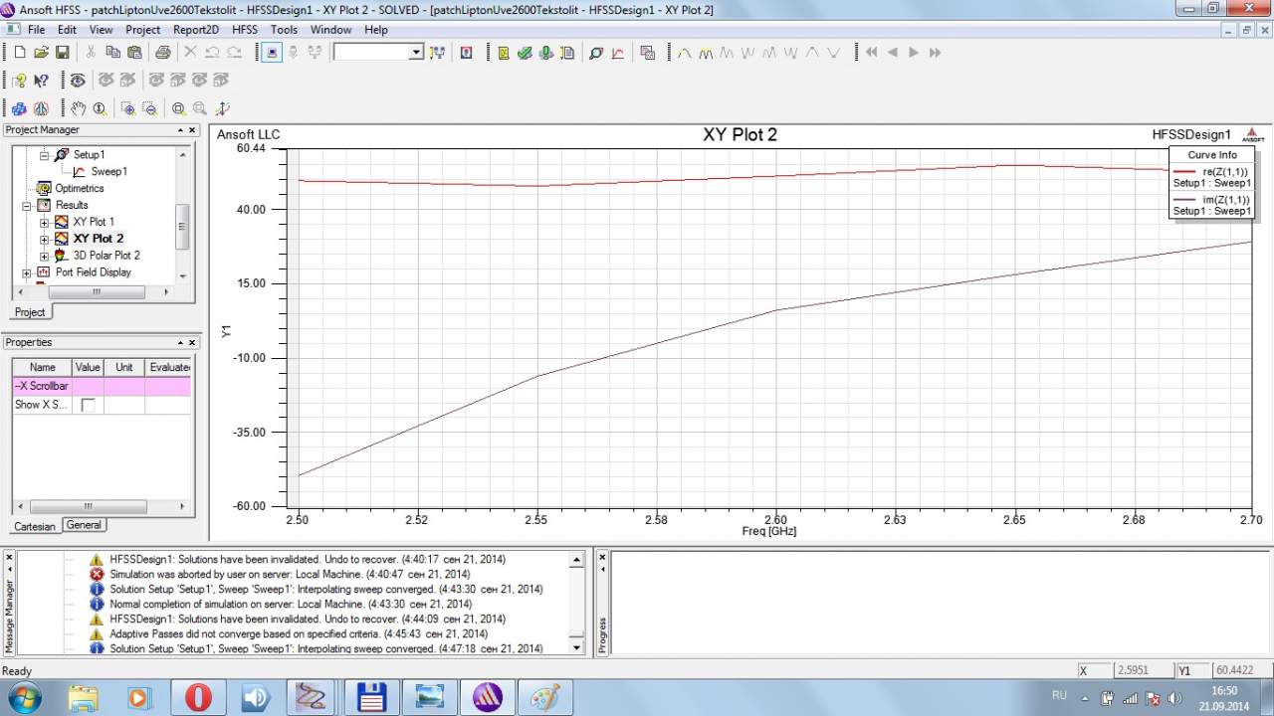Open the Paste clipboard toolbar icon
This screenshot has width=1274, height=716.
(x=134, y=53)
